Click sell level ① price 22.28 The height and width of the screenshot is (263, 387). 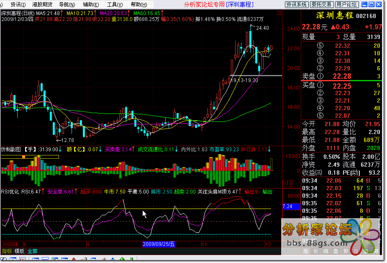[x=342, y=76]
